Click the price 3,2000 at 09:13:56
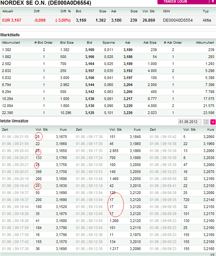The image size is (216, 256). coord(135,165)
